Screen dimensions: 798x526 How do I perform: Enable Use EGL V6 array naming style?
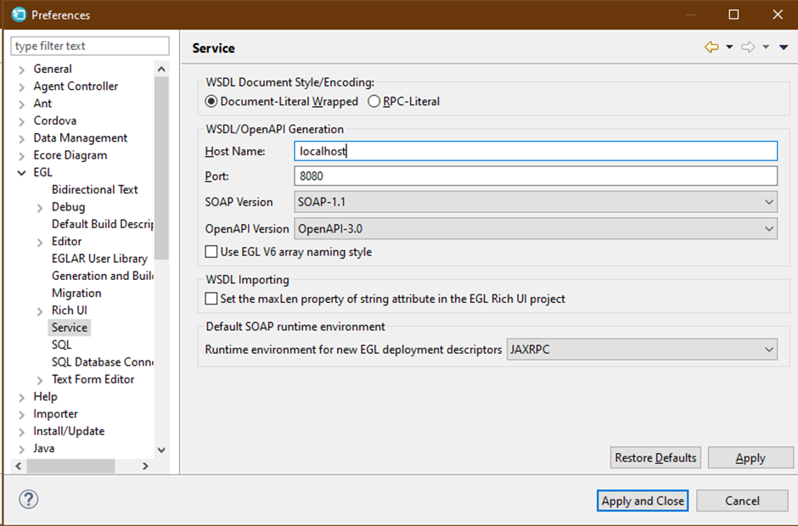[x=211, y=252]
